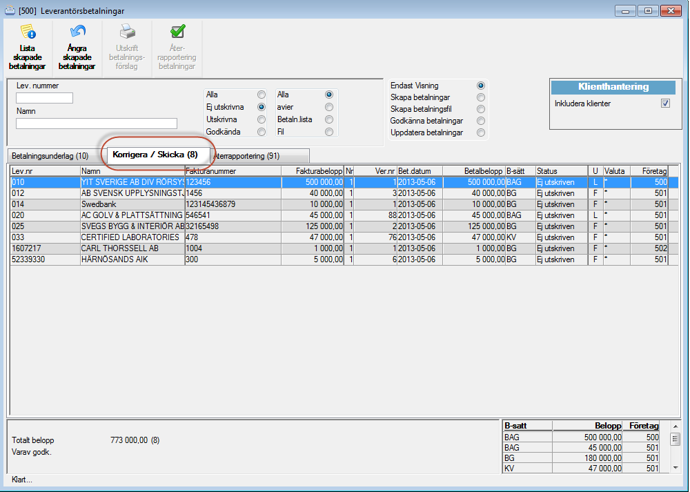Sort by Företag column header
The width and height of the screenshot is (690, 492).
pos(649,170)
